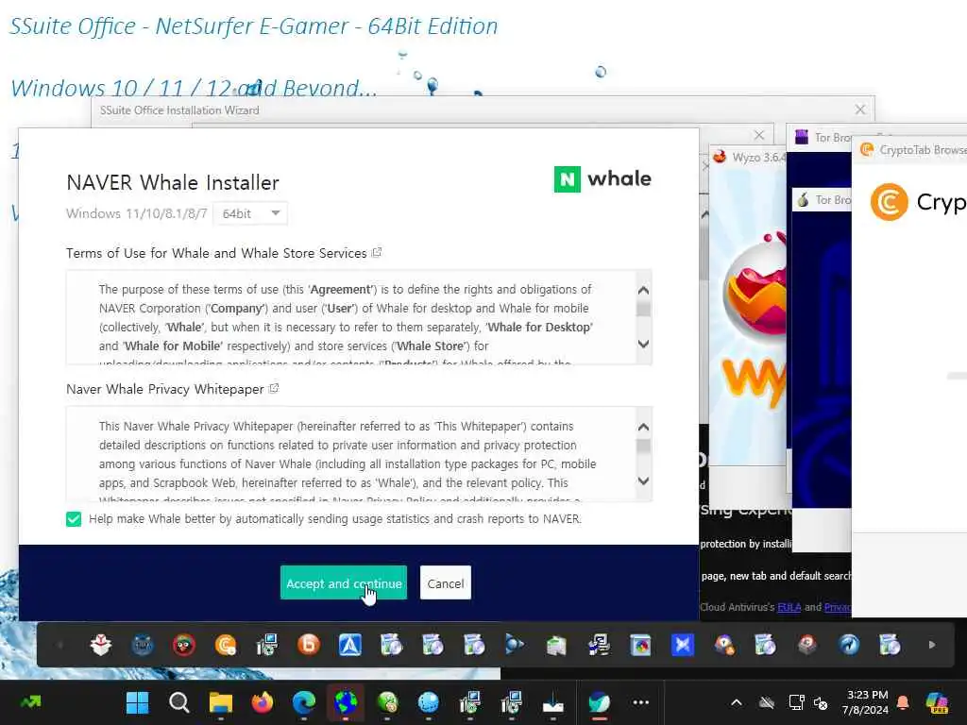Click the CryptoTab orange C logo
Viewport: 967px width, 725px height.
point(889,202)
